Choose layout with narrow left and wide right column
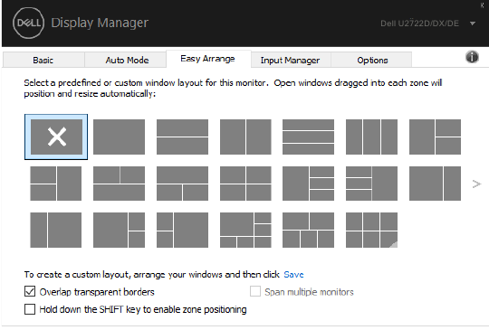 click(56, 230)
